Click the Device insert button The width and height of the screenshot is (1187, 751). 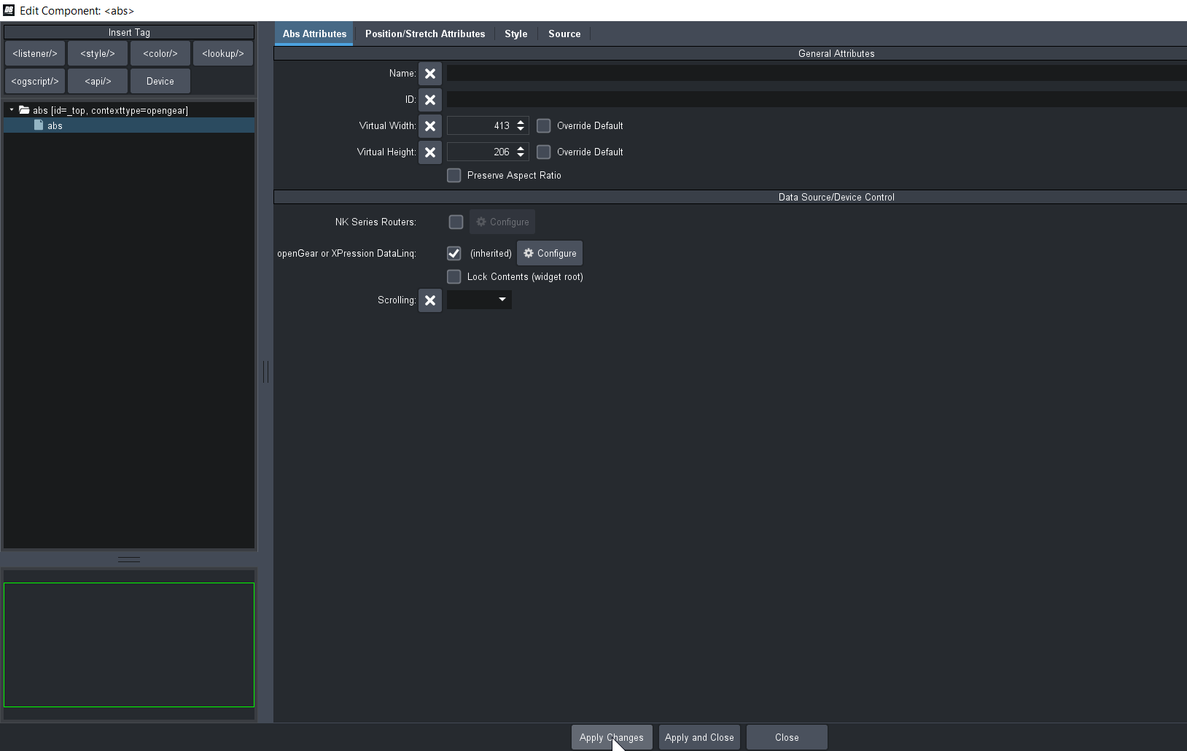[160, 82]
